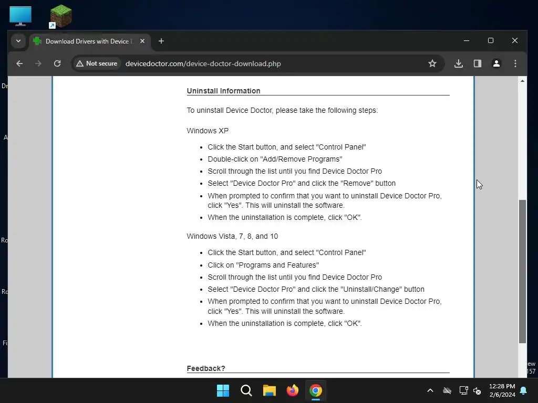The height and width of the screenshot is (403, 538).
Task: Open the Chrome profile menu
Action: [496, 63]
